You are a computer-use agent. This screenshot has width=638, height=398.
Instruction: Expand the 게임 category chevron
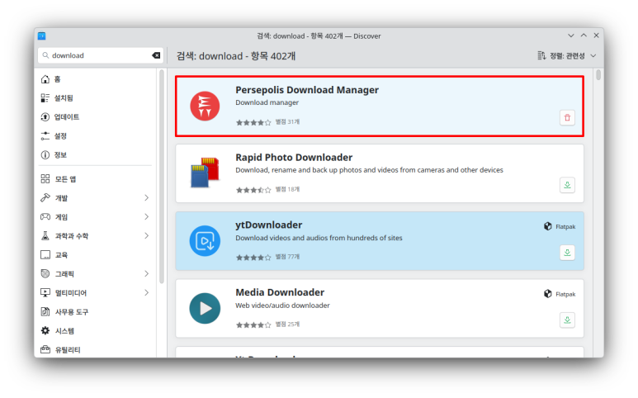[x=146, y=217]
